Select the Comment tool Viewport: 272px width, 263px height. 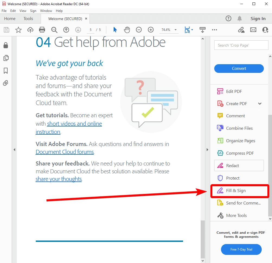pyautogui.click(x=239, y=116)
